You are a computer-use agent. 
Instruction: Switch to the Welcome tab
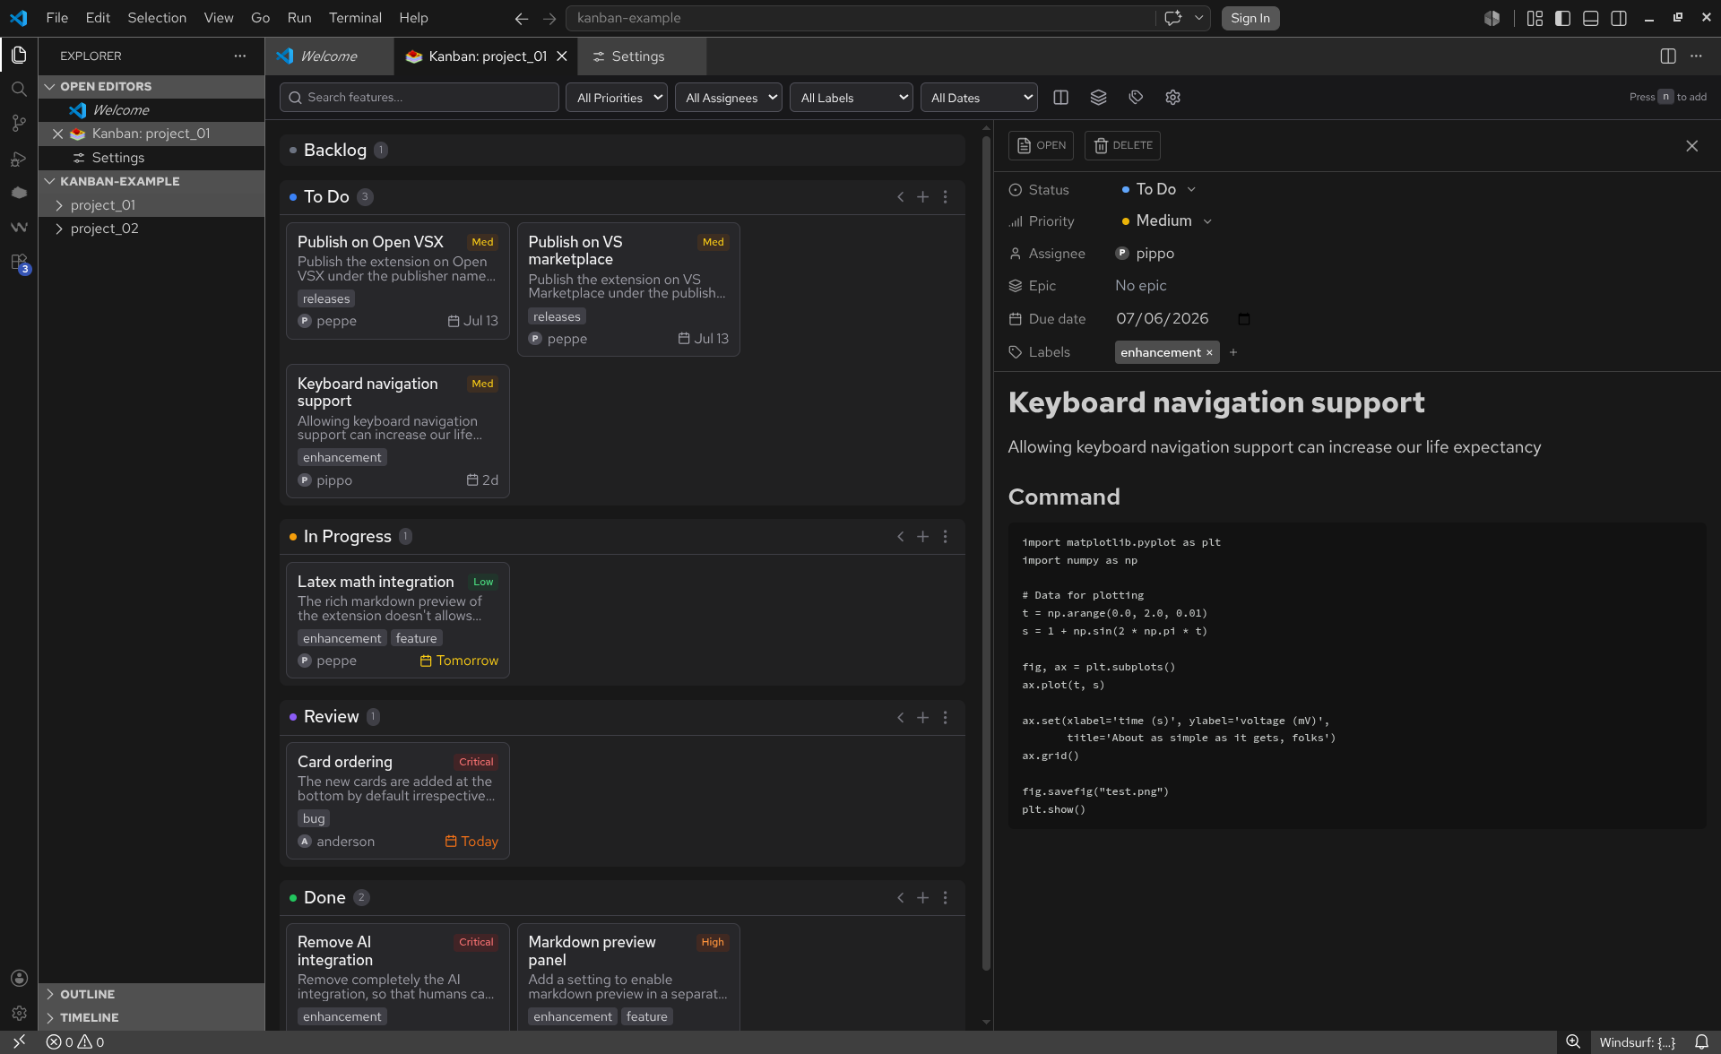pos(328,56)
